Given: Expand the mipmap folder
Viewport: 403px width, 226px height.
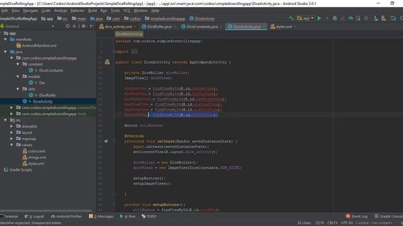Looking at the screenshot, I should click(11, 139).
